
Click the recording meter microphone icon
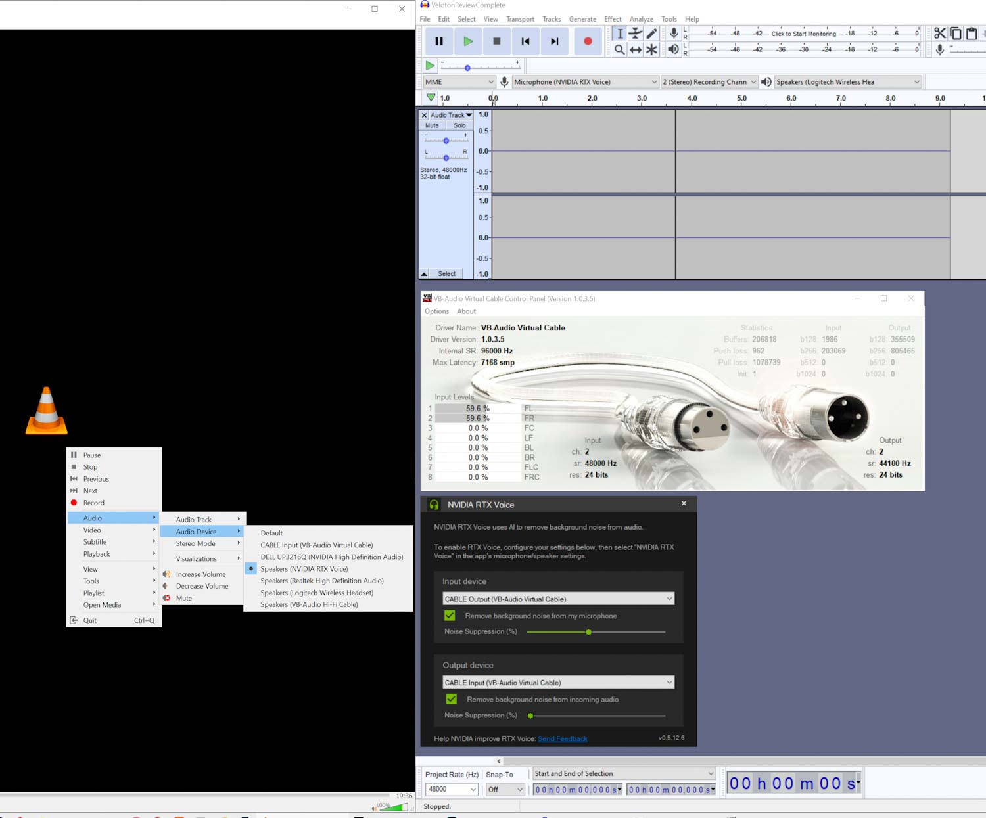(x=674, y=34)
